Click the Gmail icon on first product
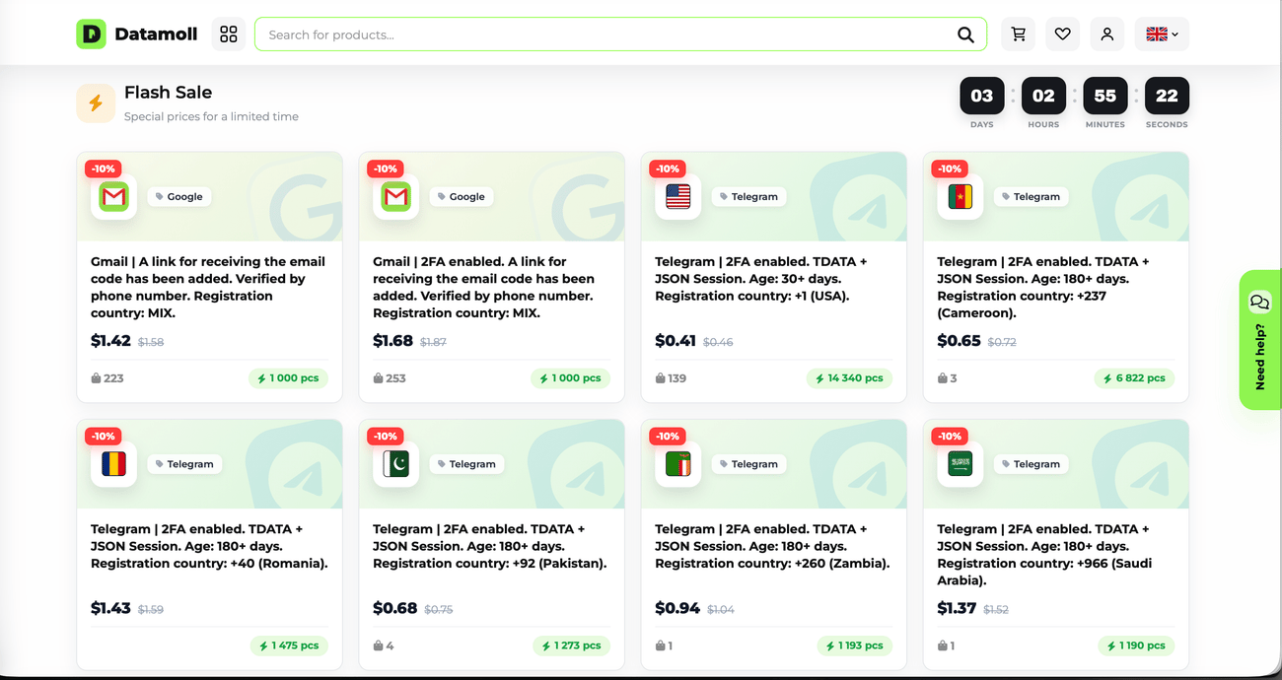Viewport: 1282px width, 680px height. point(114,197)
